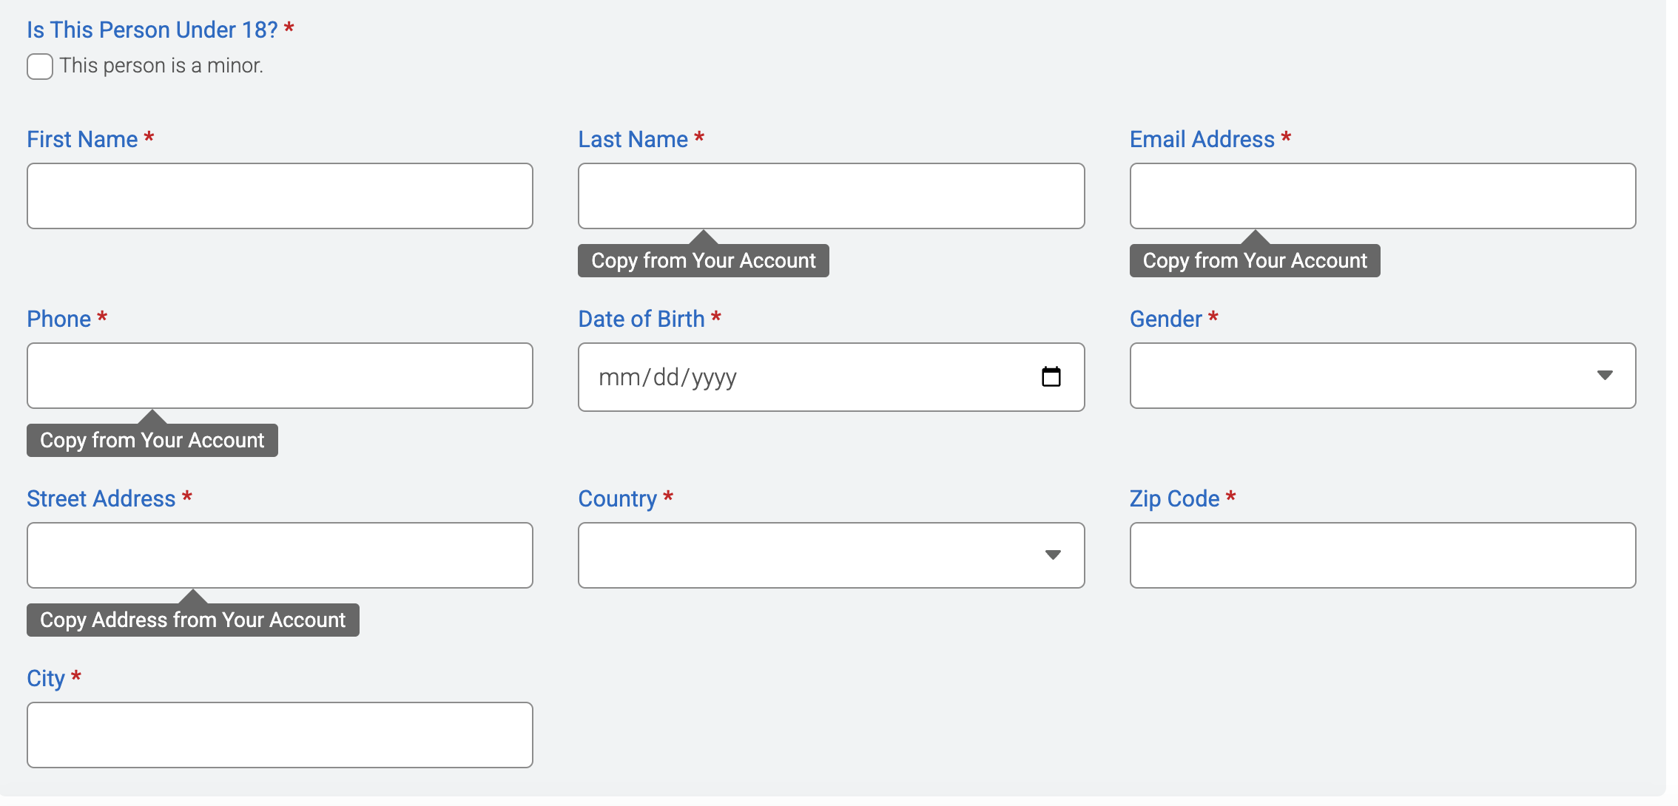
Task: Click the Country dropdown arrow
Action: 1053,555
